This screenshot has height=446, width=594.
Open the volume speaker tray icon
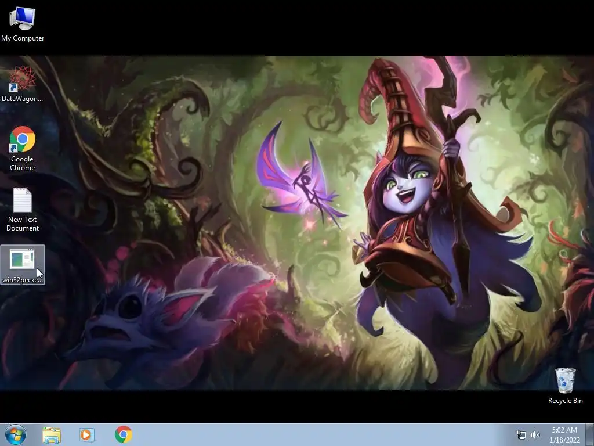tap(535, 435)
